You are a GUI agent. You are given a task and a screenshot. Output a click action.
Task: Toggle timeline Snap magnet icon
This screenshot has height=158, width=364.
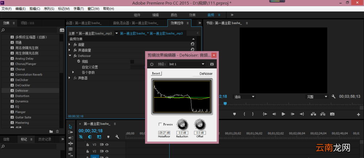coord(90,137)
